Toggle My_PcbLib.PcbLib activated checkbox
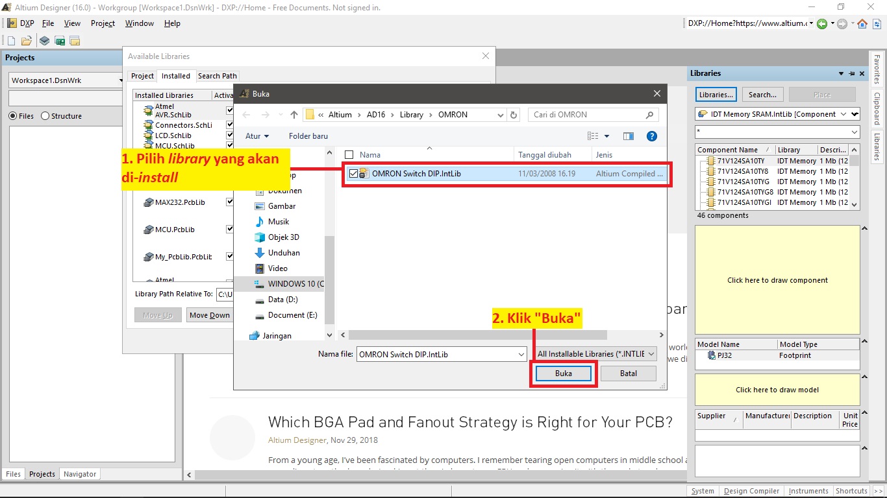This screenshot has height=498, width=887. coord(229,257)
